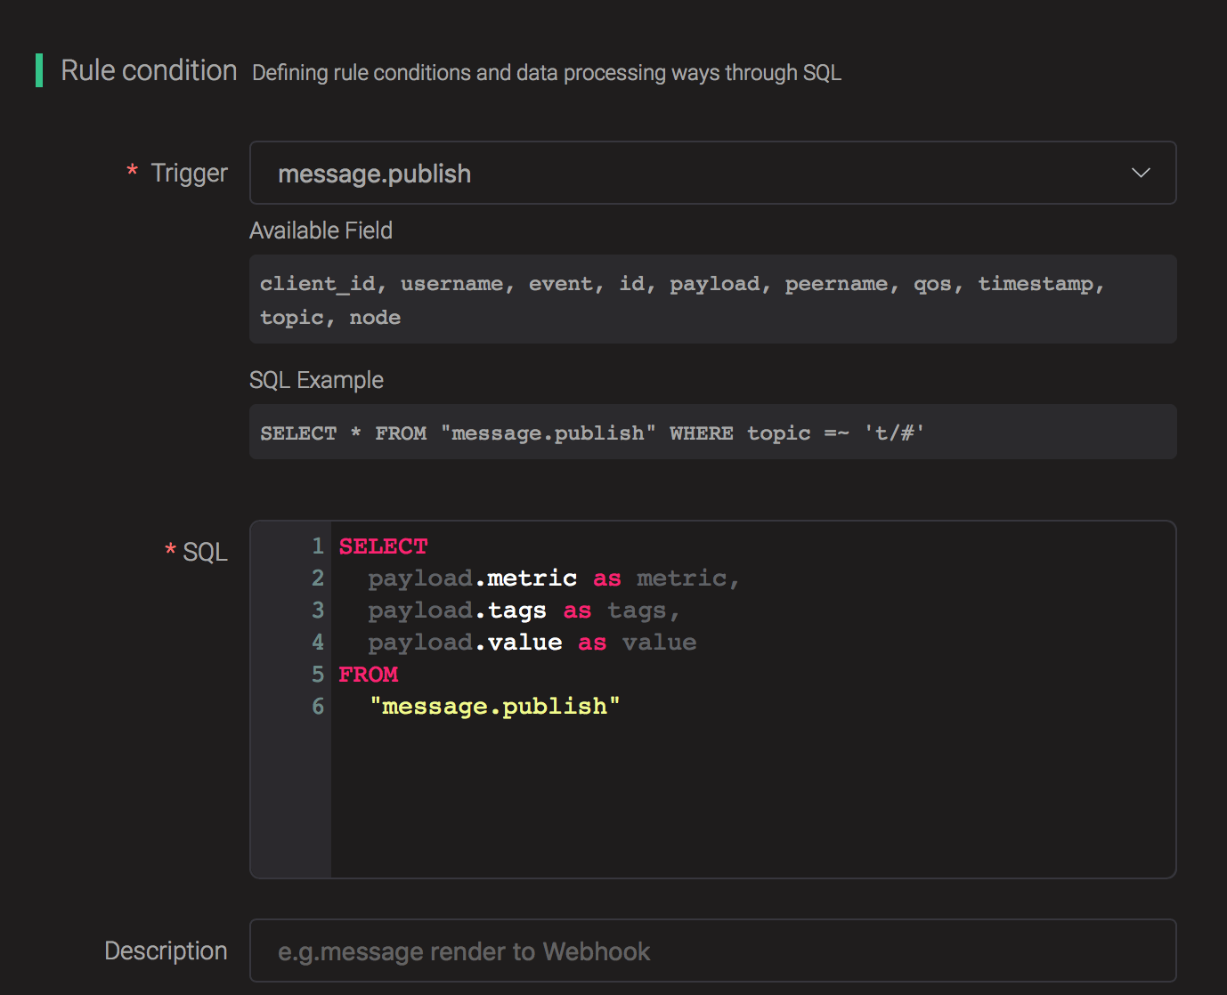Viewport: 1227px width, 995px height.
Task: Open the Trigger dropdown chevron arrow
Action: click(1141, 173)
